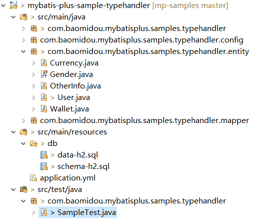Select the mybatis-plus-sample-typehandler project label

88,5
